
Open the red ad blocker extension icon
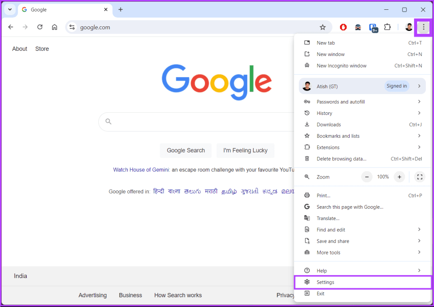tap(343, 27)
